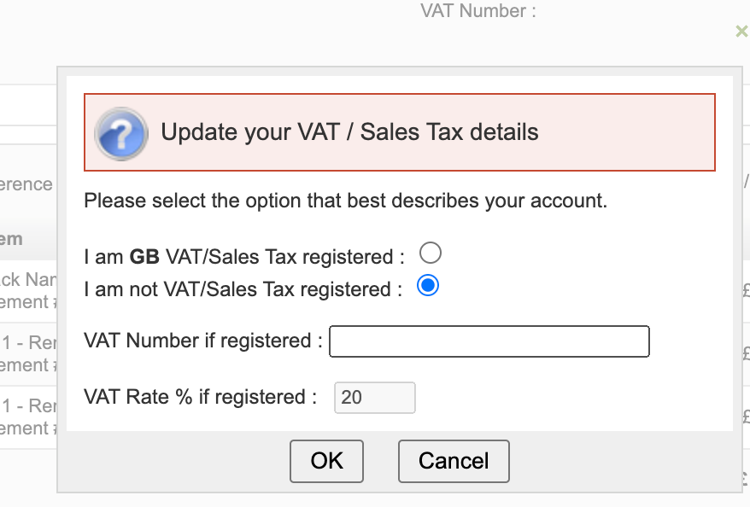Image resolution: width=750 pixels, height=507 pixels.
Task: Select the not VAT/Sales Tax registered option
Action: coord(429,286)
